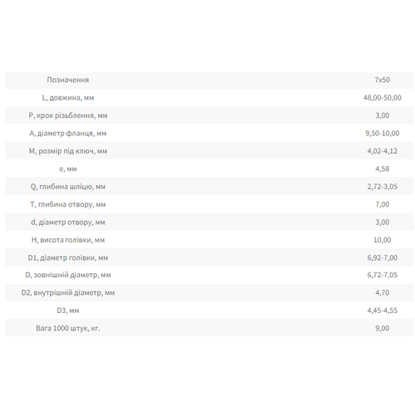Select the L, довжина, мм label
This screenshot has height=415, width=415.
point(68,98)
